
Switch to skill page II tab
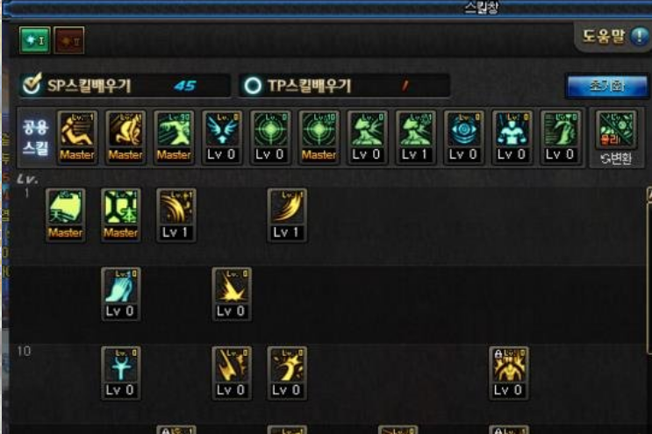click(69, 40)
